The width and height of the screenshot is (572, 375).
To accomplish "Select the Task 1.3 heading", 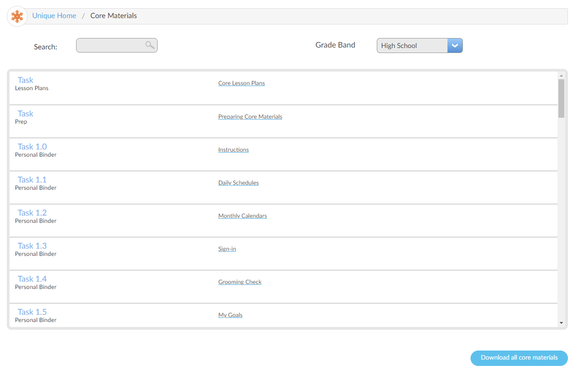I will (32, 246).
